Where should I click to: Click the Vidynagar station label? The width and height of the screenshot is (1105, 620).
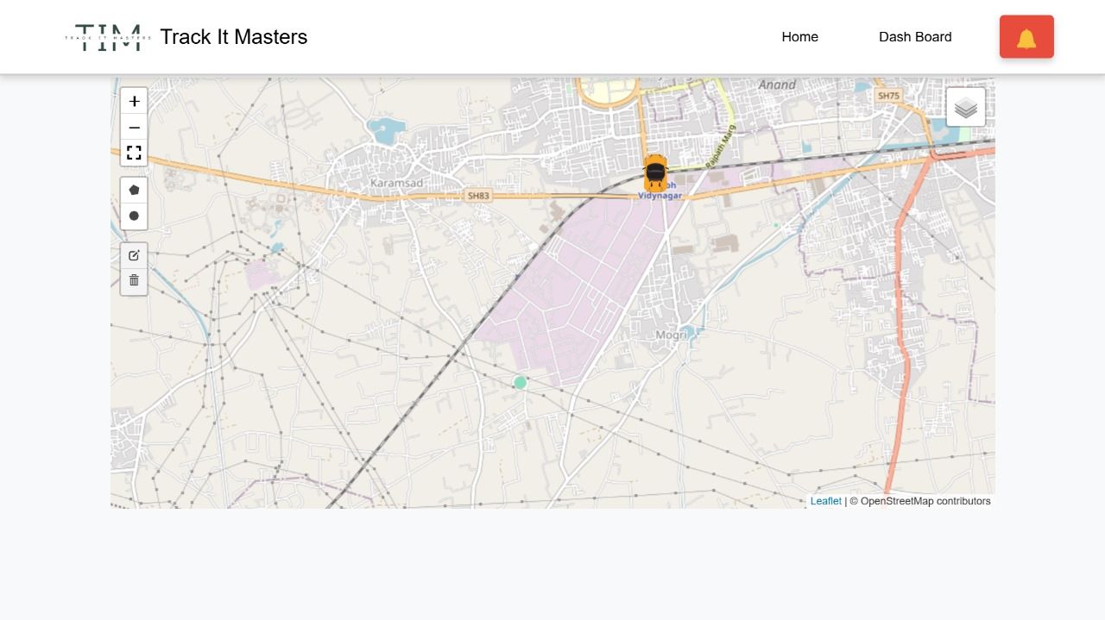tap(660, 196)
